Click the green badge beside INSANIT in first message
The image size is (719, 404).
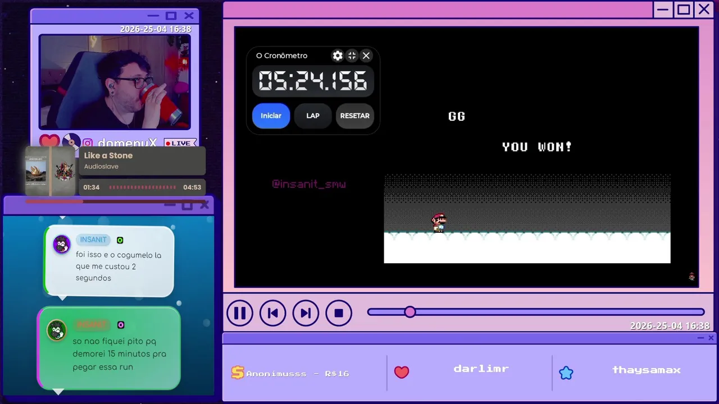coord(120,240)
